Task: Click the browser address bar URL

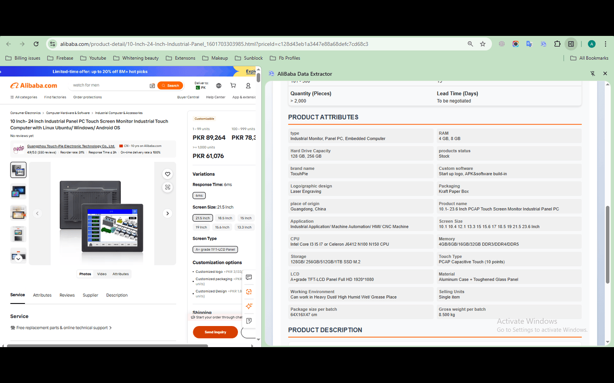Action: pos(214,44)
